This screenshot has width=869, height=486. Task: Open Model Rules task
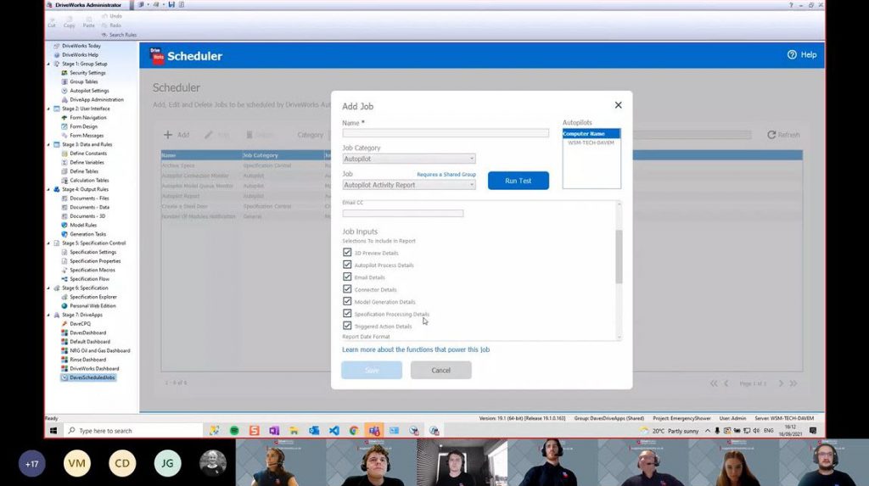tap(82, 225)
